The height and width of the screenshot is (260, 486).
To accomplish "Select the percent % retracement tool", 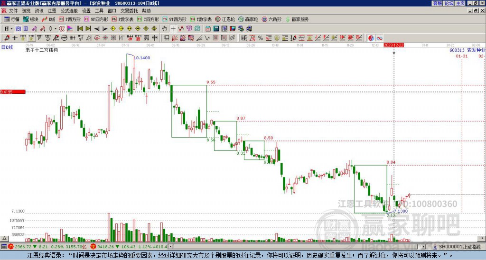I will coord(260,38).
